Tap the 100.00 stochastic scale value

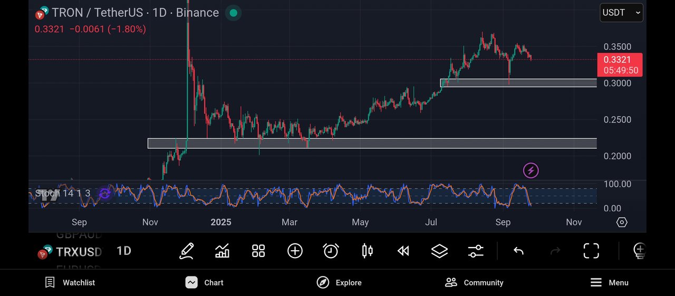pos(618,184)
